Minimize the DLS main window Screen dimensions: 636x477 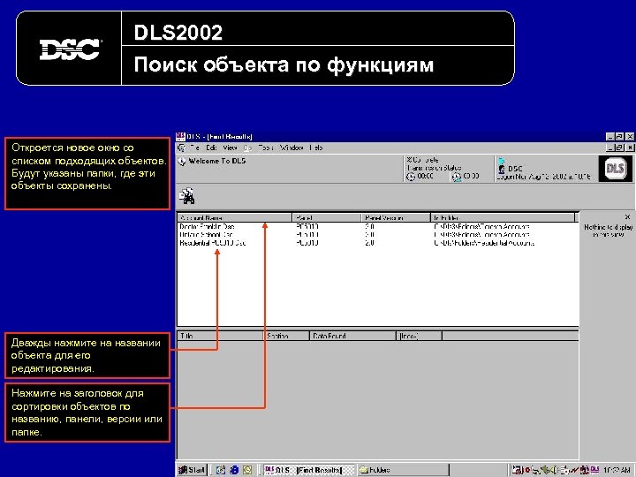click(x=610, y=136)
